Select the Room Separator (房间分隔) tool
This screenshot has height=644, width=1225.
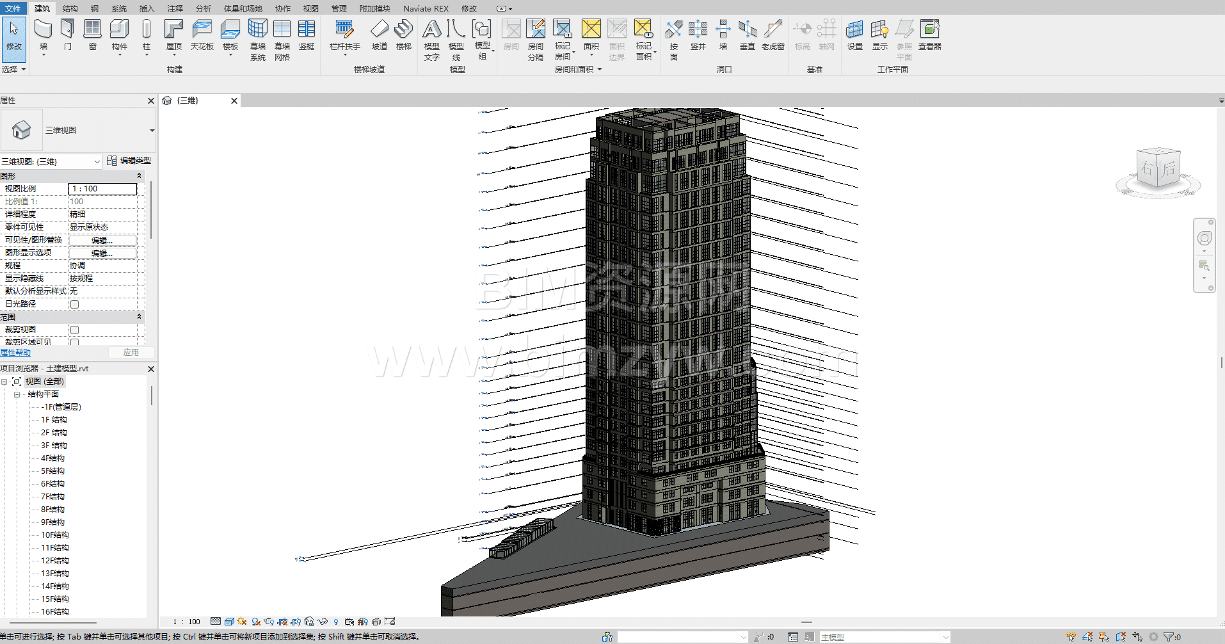pyautogui.click(x=536, y=40)
